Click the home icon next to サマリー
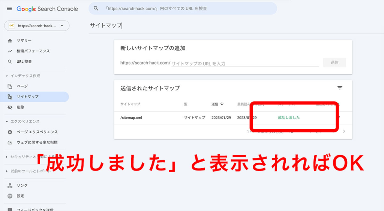The image size is (384, 211). pos(10,40)
